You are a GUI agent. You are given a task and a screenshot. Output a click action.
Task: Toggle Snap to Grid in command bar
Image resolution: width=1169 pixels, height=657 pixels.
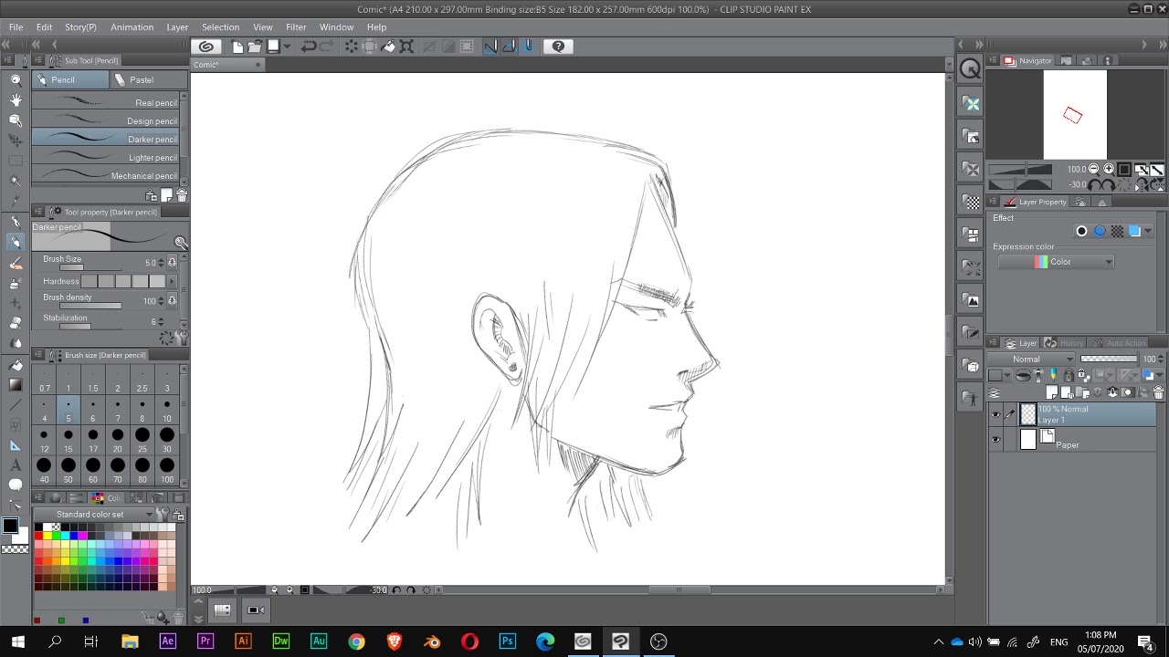coord(527,47)
